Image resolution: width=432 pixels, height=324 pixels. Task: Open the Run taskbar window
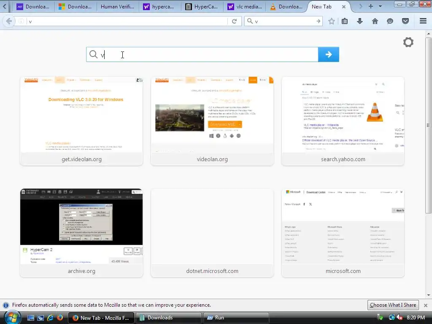pyautogui.click(x=236, y=318)
